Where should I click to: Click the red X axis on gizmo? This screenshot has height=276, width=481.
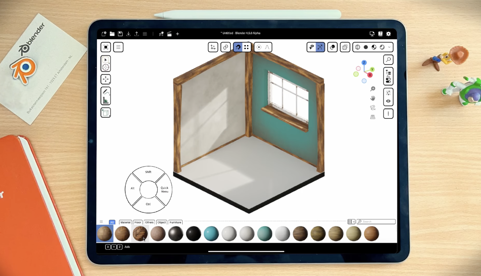click(x=370, y=75)
